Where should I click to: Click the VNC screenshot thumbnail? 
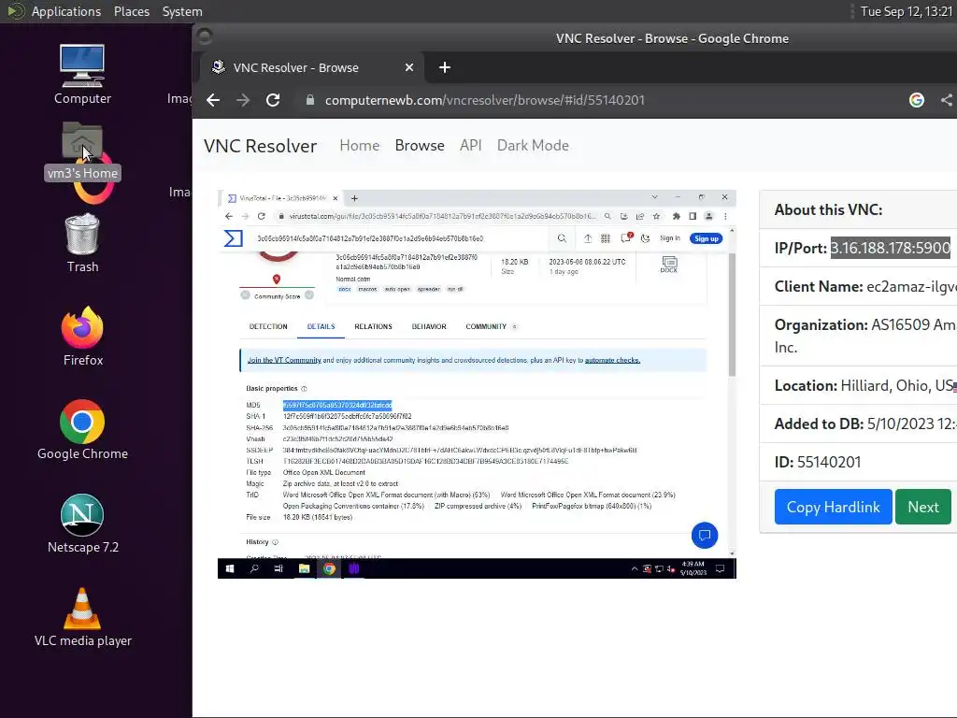(477, 384)
